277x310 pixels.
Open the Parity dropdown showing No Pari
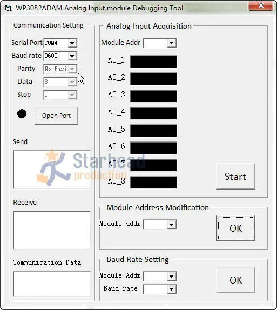(72, 69)
